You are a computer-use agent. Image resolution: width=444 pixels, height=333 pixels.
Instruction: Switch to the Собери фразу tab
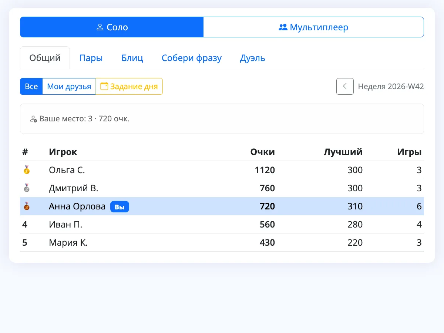point(192,58)
